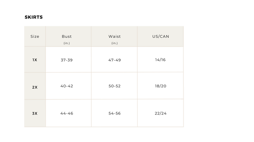Select the Waist column header
This screenshot has width=254, height=142.
pos(115,37)
